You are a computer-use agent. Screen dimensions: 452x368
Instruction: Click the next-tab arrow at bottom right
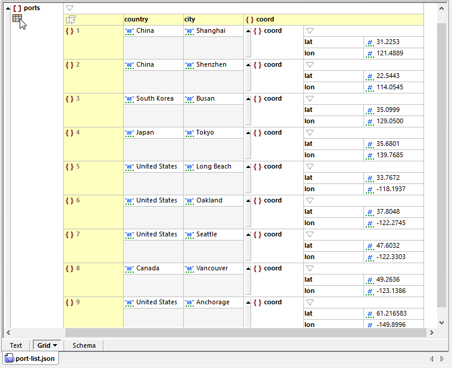442,358
